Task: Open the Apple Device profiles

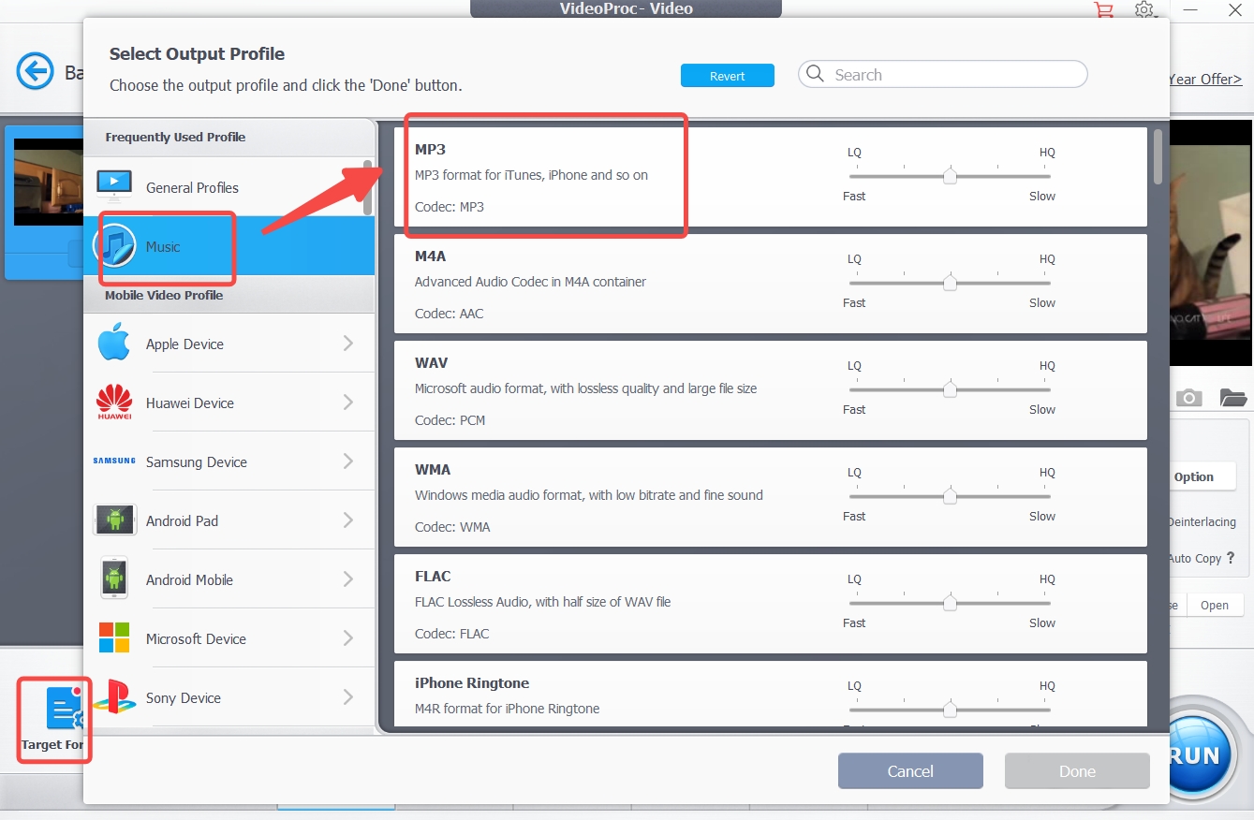Action: pos(184,344)
